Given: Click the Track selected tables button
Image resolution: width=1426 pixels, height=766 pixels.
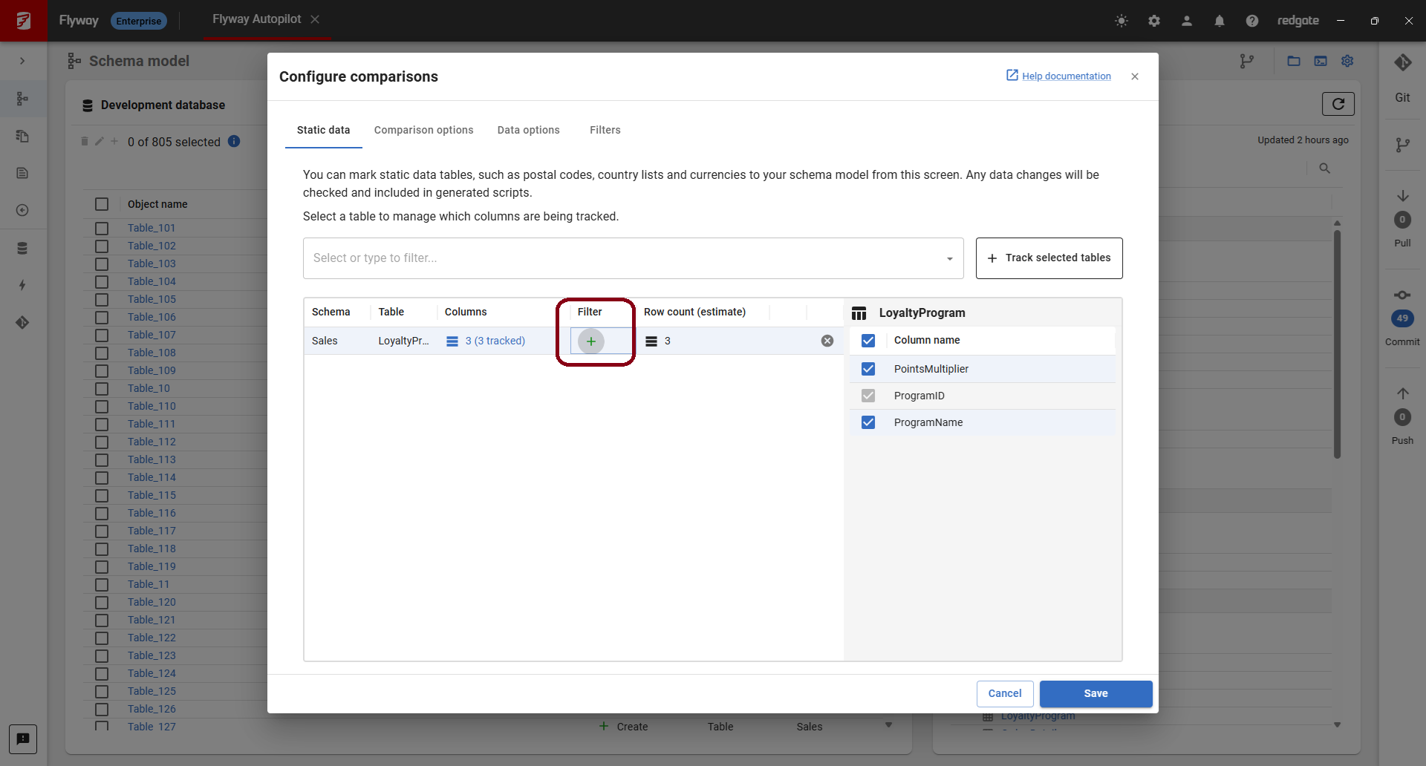Looking at the screenshot, I should tap(1049, 258).
